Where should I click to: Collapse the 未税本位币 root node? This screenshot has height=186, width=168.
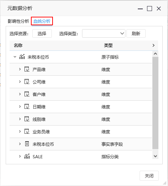click(15, 57)
